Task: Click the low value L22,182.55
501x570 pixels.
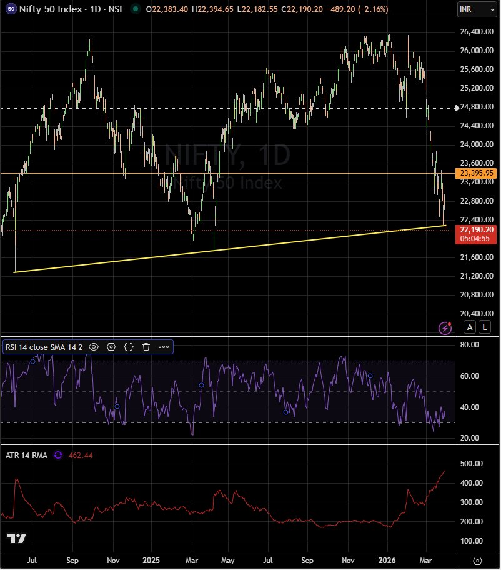Action: pyautogui.click(x=257, y=9)
